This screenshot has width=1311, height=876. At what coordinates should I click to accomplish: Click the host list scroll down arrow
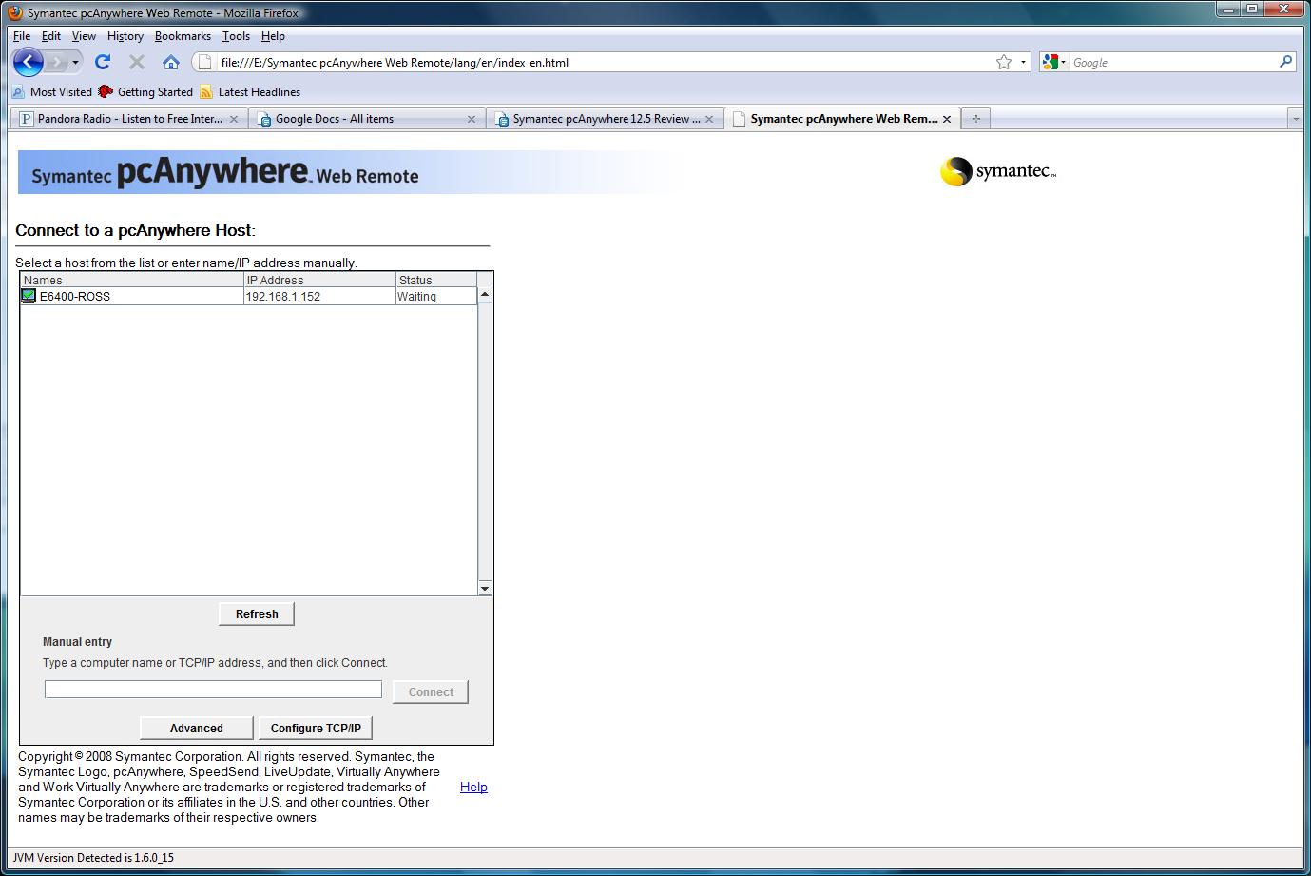(x=485, y=588)
